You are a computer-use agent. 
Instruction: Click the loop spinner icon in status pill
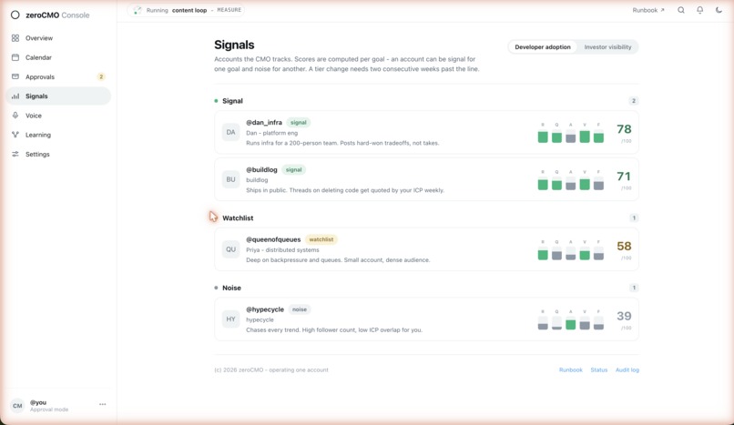pyautogui.click(x=138, y=10)
